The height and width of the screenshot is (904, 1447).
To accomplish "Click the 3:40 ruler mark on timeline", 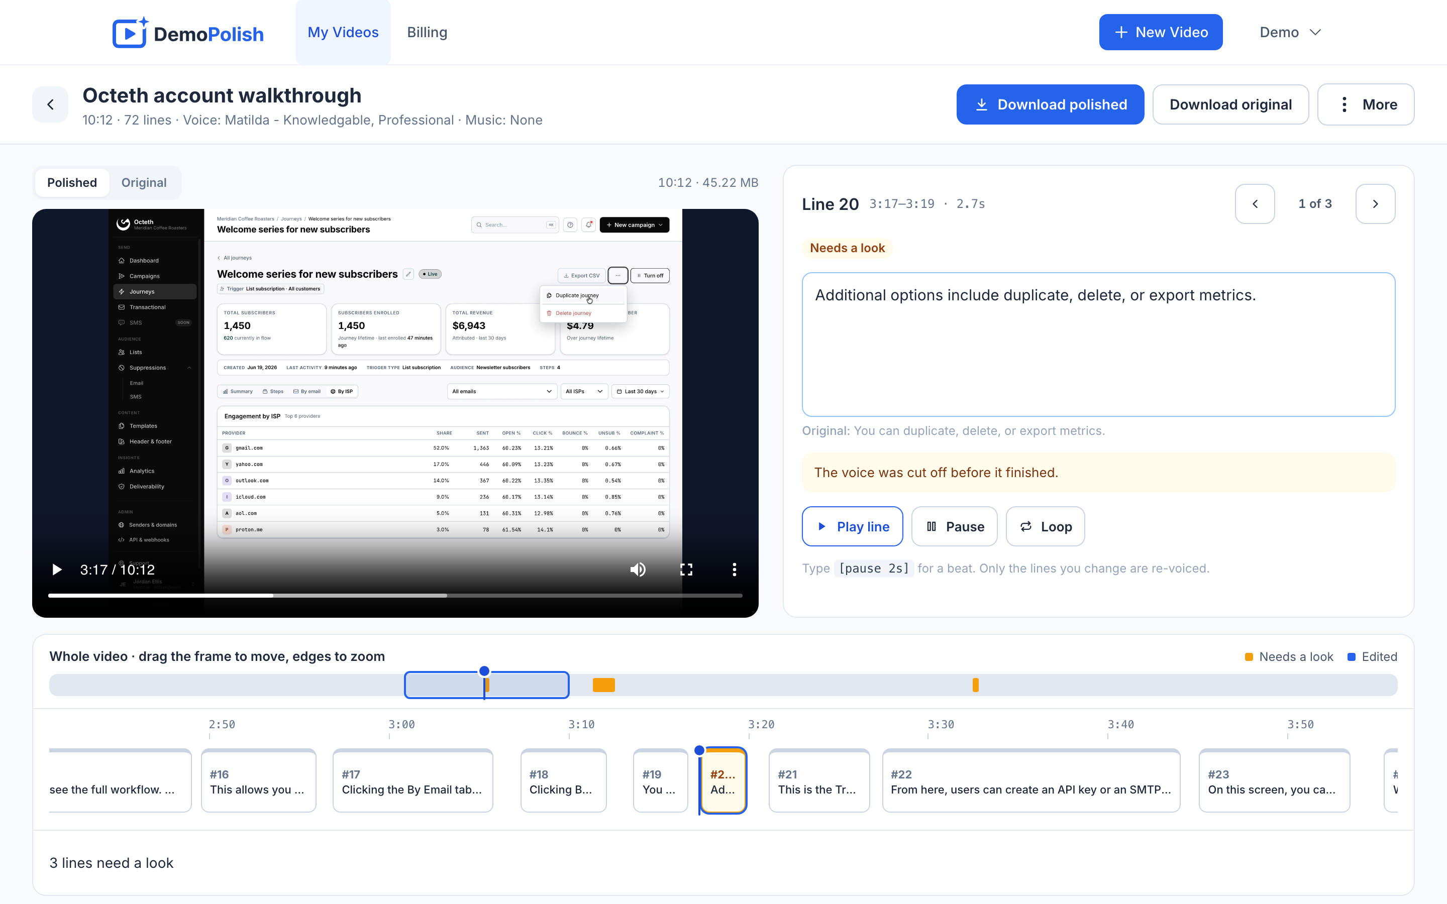I will point(1120,725).
